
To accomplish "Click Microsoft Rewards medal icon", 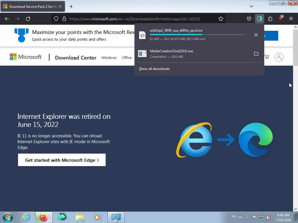I will tap(22, 35).
